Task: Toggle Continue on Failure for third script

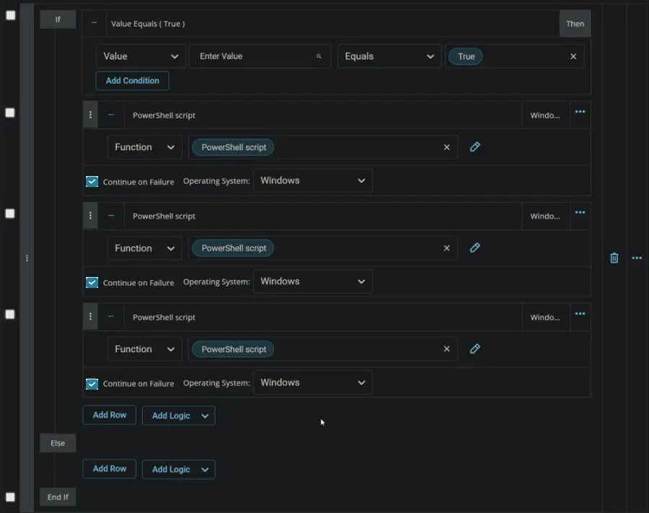Action: (x=92, y=384)
